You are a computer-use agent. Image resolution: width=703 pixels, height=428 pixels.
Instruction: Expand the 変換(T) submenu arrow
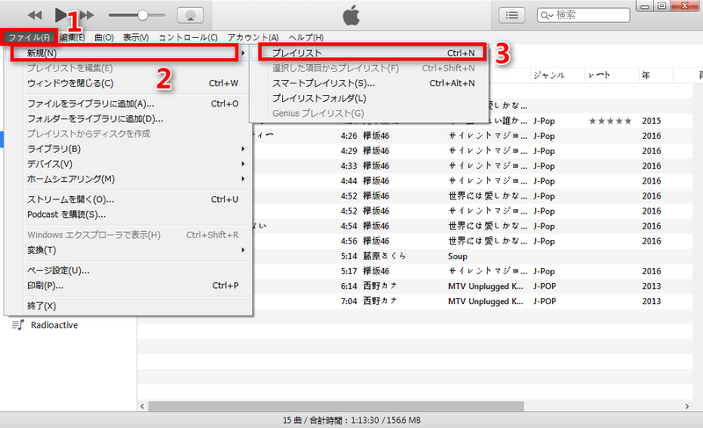coord(243,250)
